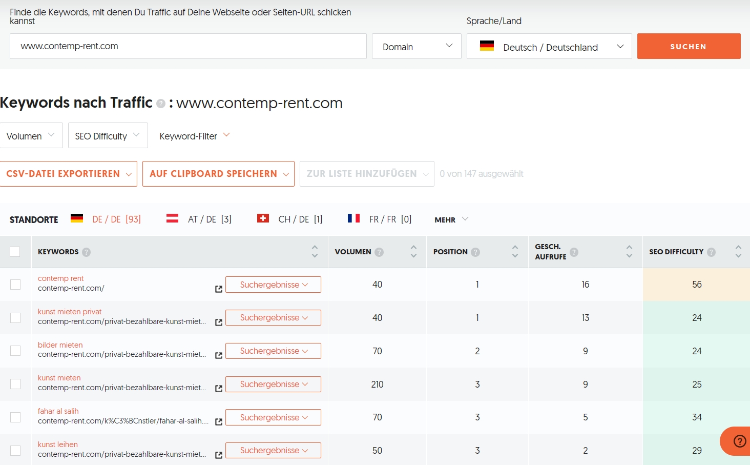Expand Suchergebnisse for bilder mieten
The height and width of the screenshot is (465, 750).
tap(273, 351)
